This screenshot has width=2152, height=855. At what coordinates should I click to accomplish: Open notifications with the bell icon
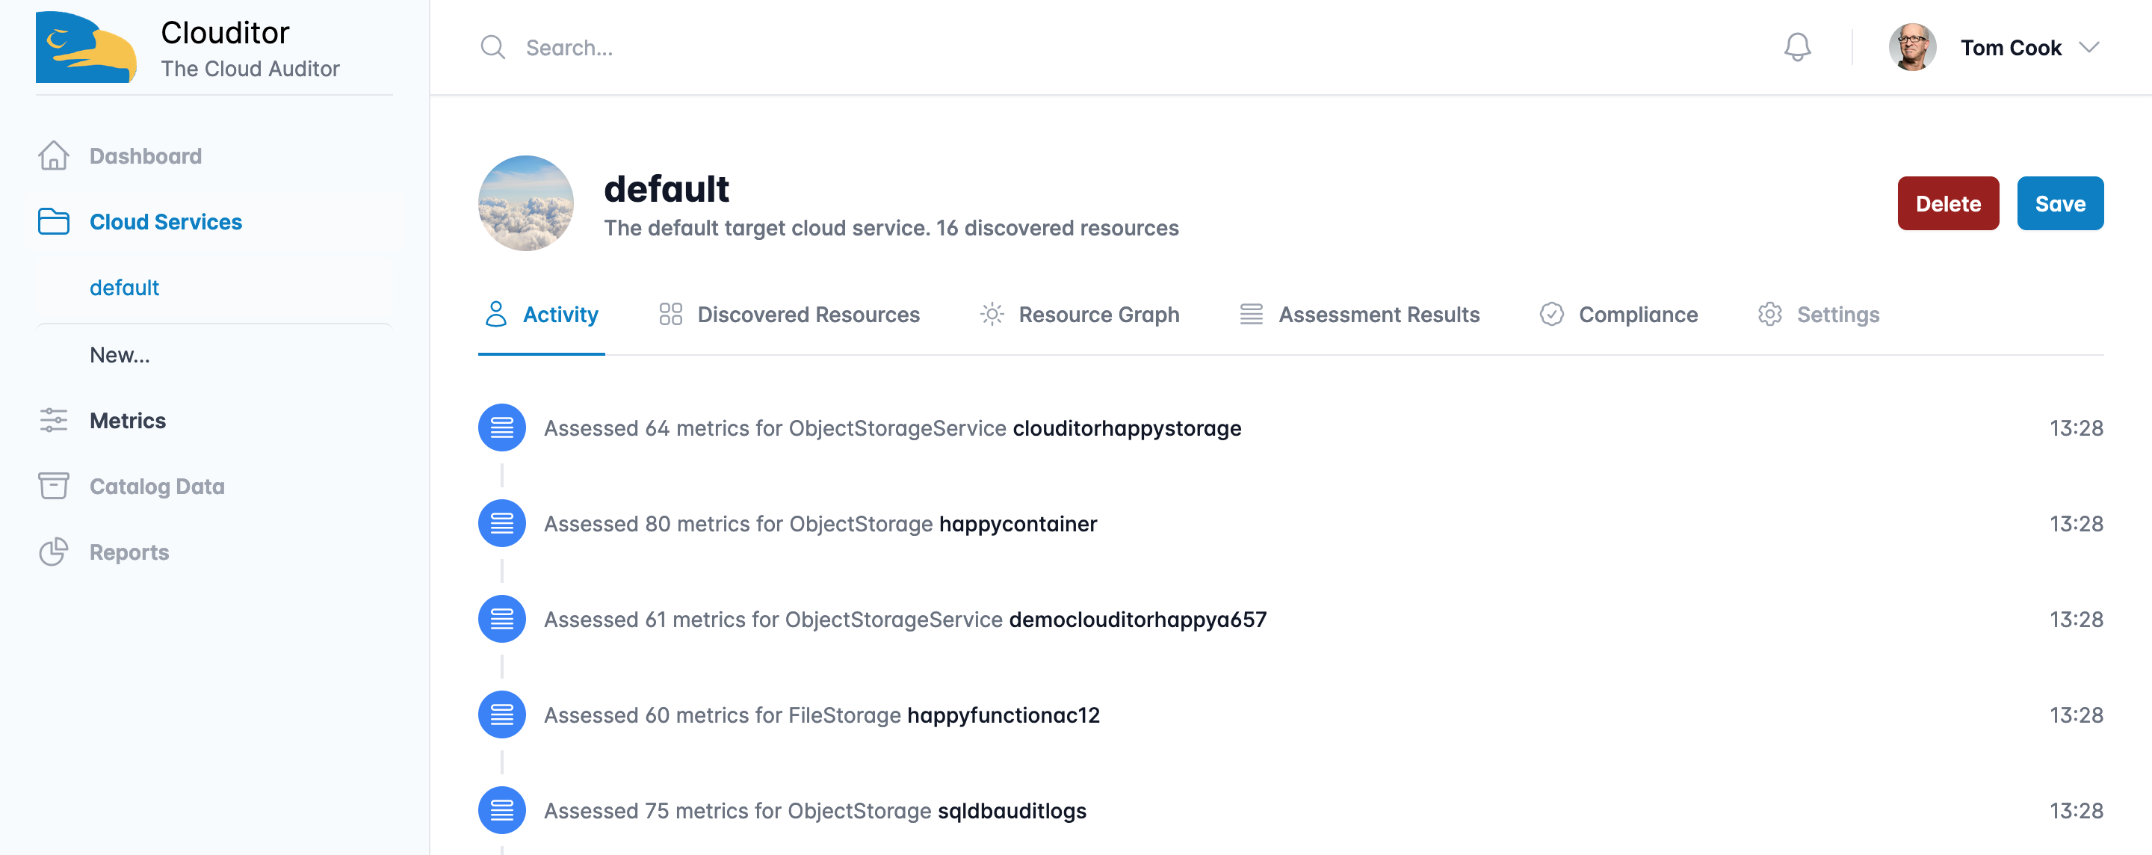(x=1797, y=48)
